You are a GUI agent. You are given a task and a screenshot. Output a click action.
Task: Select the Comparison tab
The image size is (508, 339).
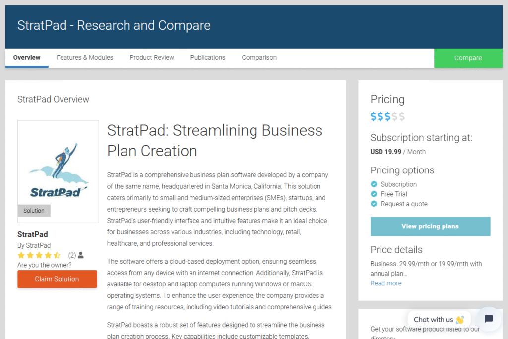click(259, 58)
